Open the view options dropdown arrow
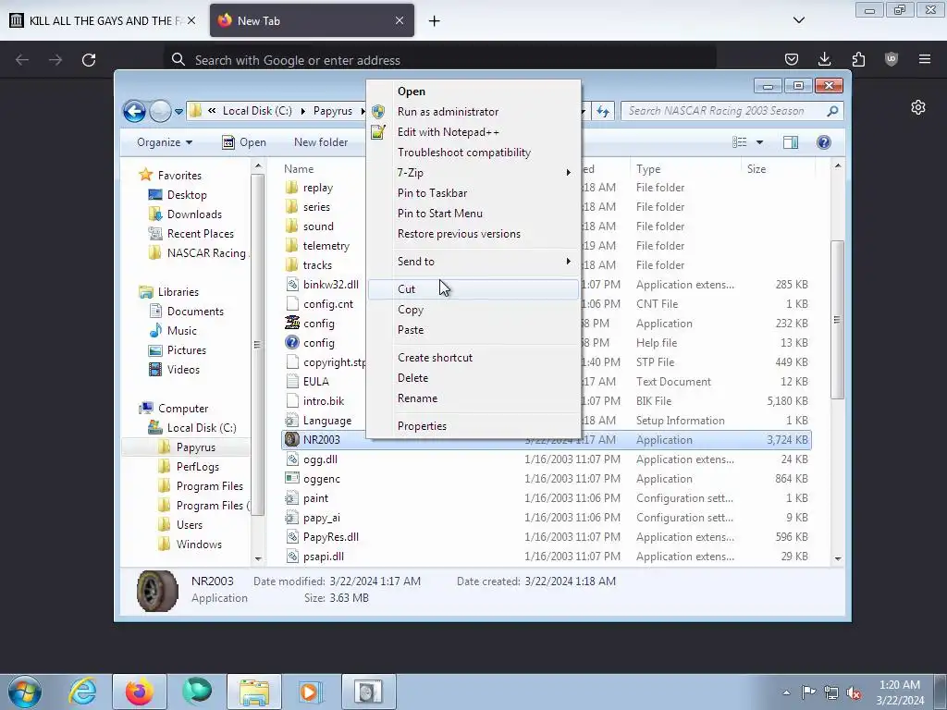Image resolution: width=947 pixels, height=710 pixels. pyautogui.click(x=760, y=142)
